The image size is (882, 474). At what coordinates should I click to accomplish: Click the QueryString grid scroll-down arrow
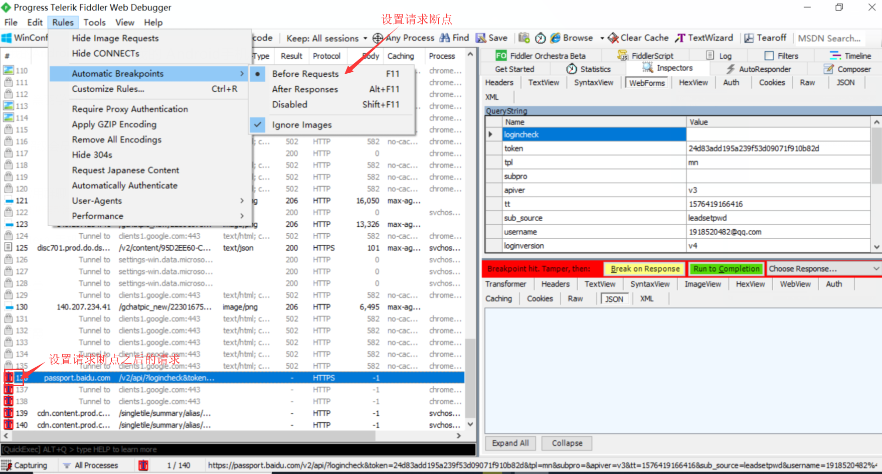[x=876, y=246]
